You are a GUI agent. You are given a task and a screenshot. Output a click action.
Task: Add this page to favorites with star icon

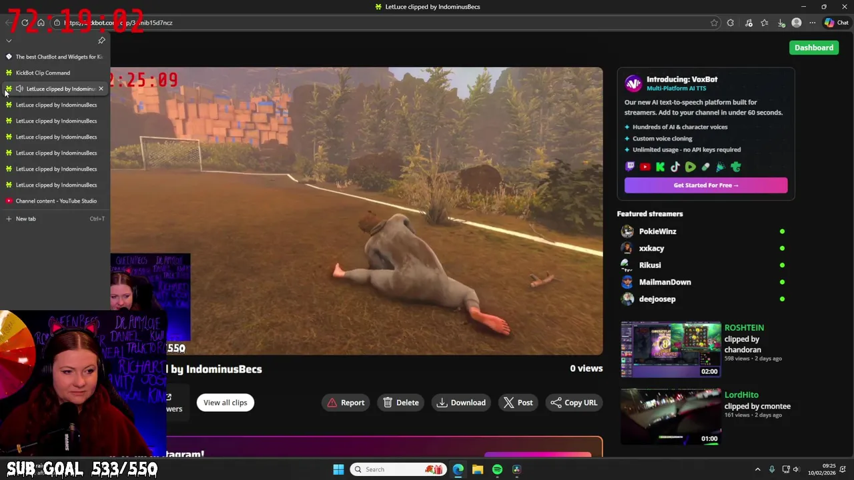pos(714,23)
